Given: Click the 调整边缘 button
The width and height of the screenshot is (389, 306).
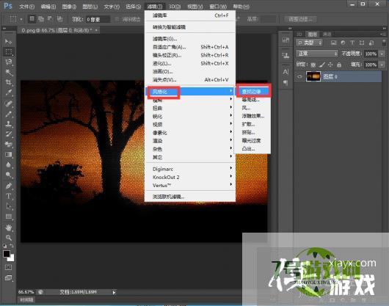Looking at the screenshot, I should click(300, 19).
